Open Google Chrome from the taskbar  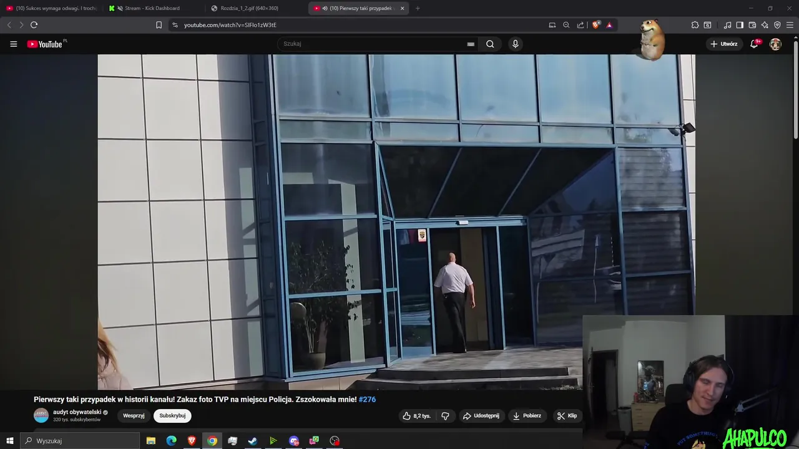(x=212, y=441)
